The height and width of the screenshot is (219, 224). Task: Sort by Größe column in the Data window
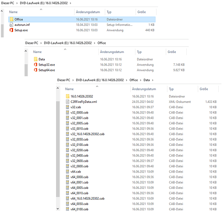point(204,89)
